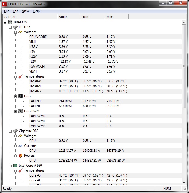Select the FANIN0 row
This screenshot has width=189, height=193.
[x=105, y=101]
